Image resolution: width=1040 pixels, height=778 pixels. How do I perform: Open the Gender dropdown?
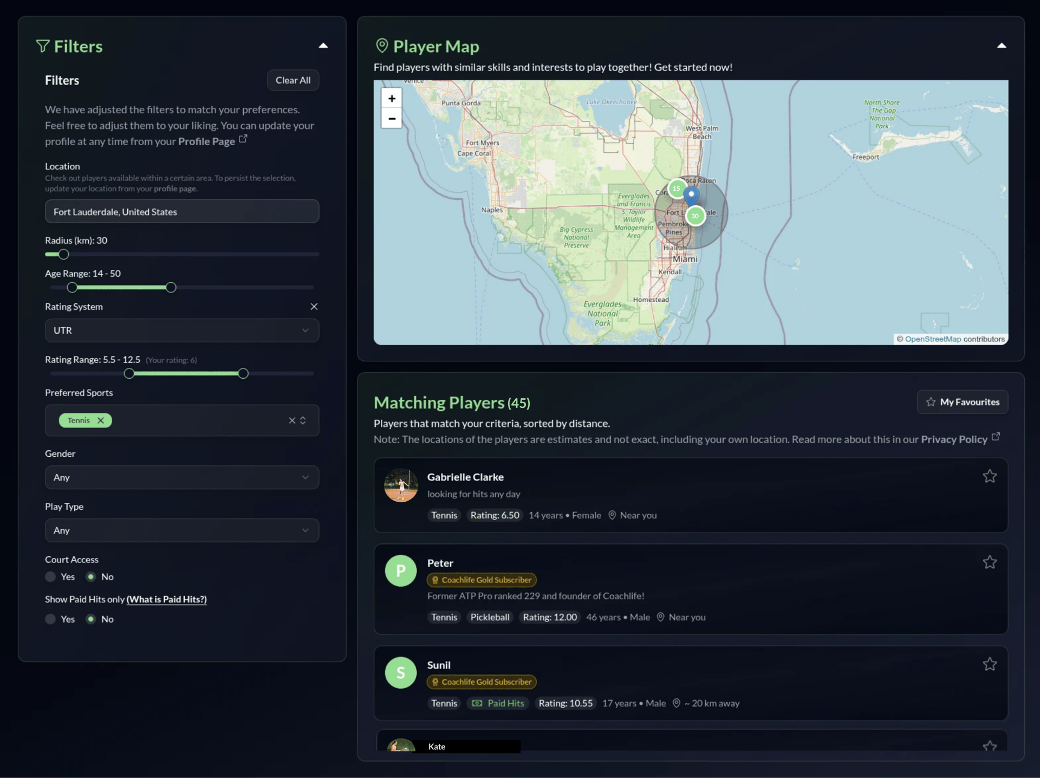point(182,478)
